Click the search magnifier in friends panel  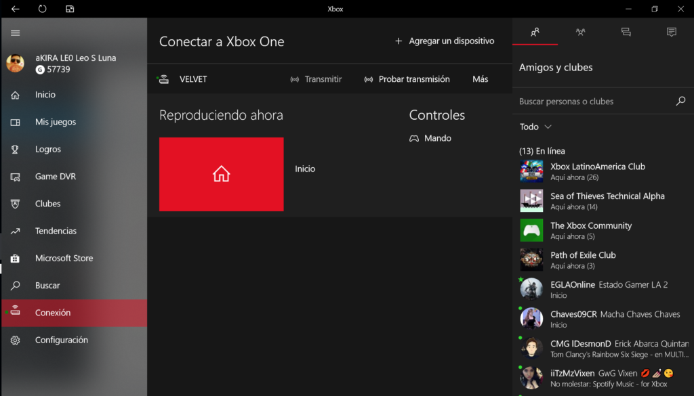(680, 102)
